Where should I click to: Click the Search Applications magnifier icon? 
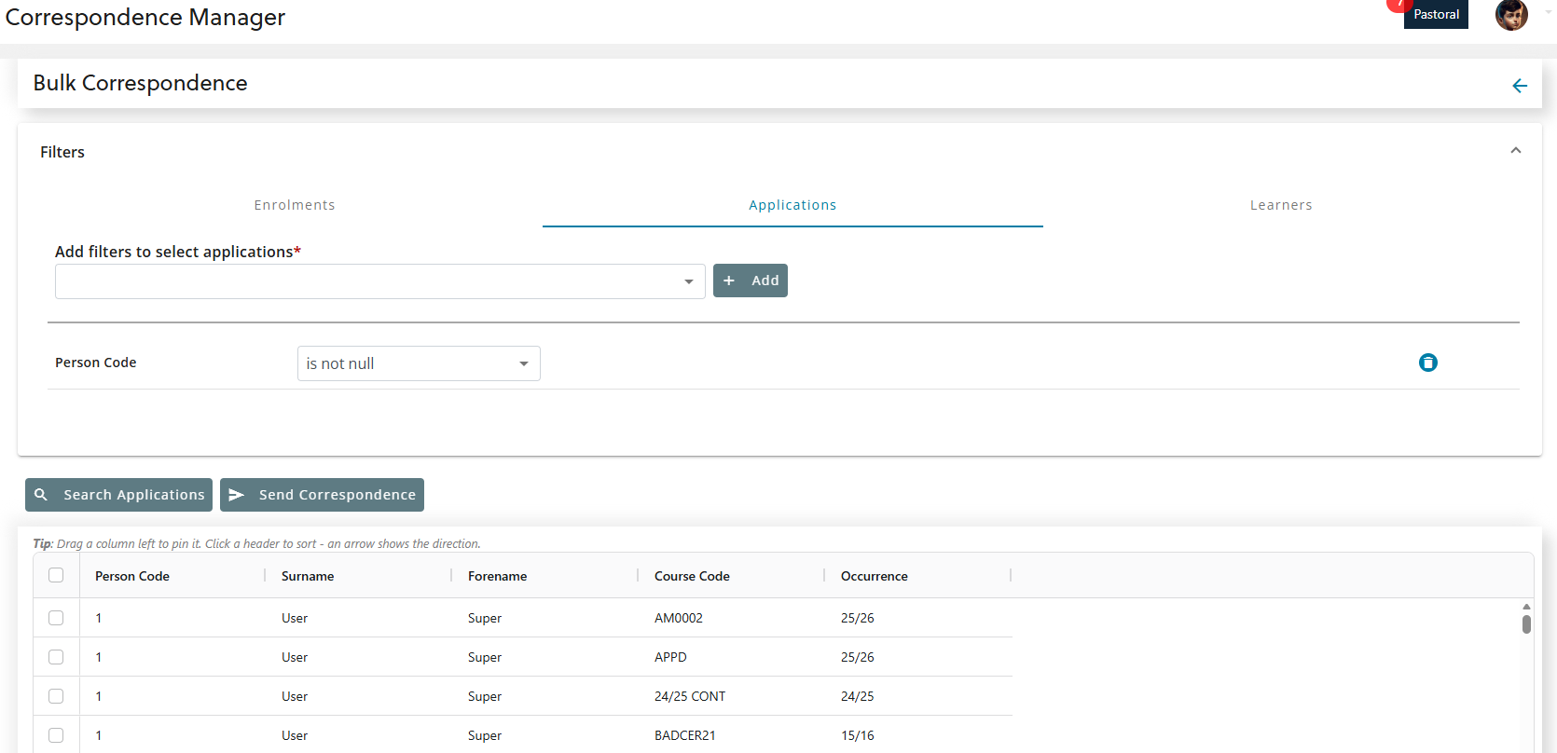[41, 495]
